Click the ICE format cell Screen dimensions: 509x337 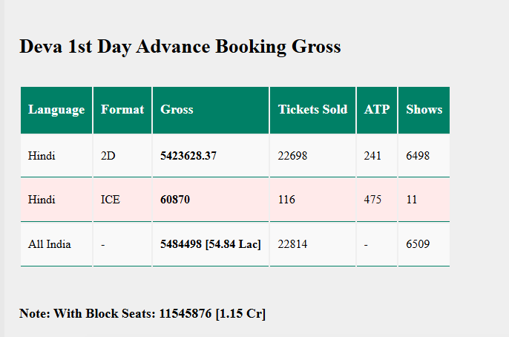(111, 200)
